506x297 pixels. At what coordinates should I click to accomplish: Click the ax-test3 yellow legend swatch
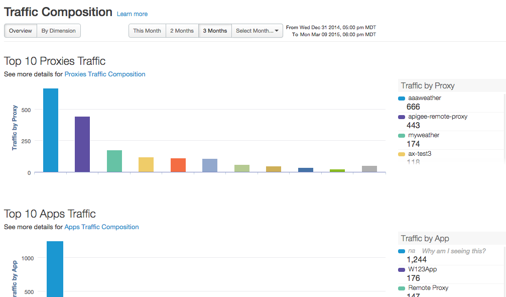[402, 154]
